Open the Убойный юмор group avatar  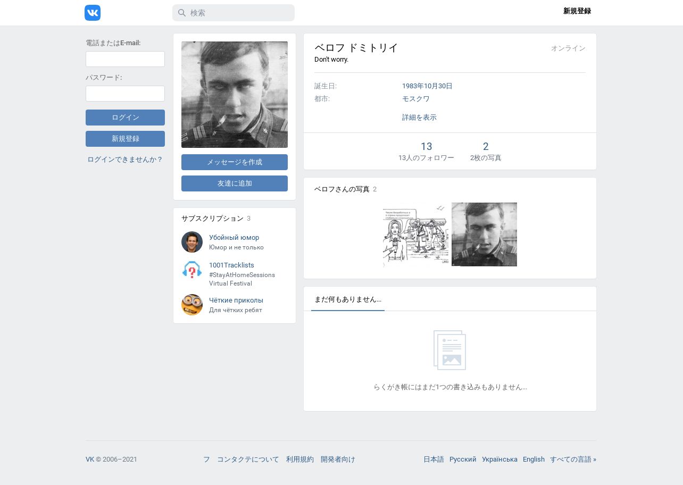(192, 242)
